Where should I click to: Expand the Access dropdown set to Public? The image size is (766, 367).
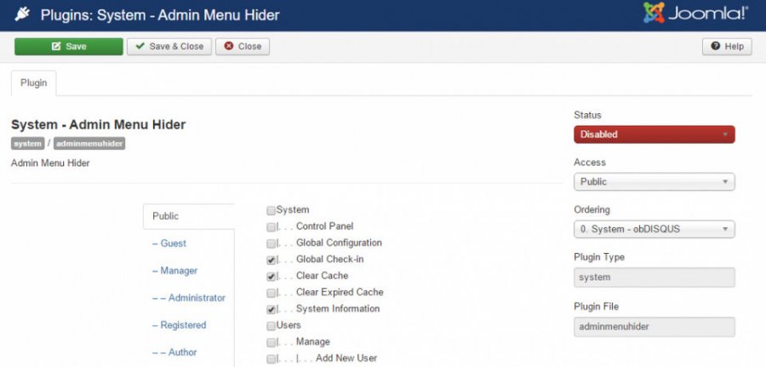(x=654, y=181)
